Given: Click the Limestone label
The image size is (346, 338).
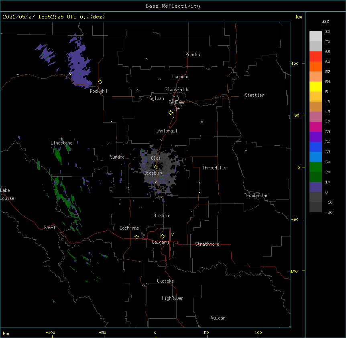Looking at the screenshot, I should point(61,143).
